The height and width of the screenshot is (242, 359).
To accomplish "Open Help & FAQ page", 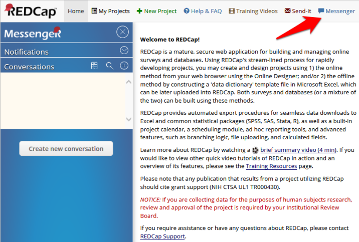I will click(203, 11).
